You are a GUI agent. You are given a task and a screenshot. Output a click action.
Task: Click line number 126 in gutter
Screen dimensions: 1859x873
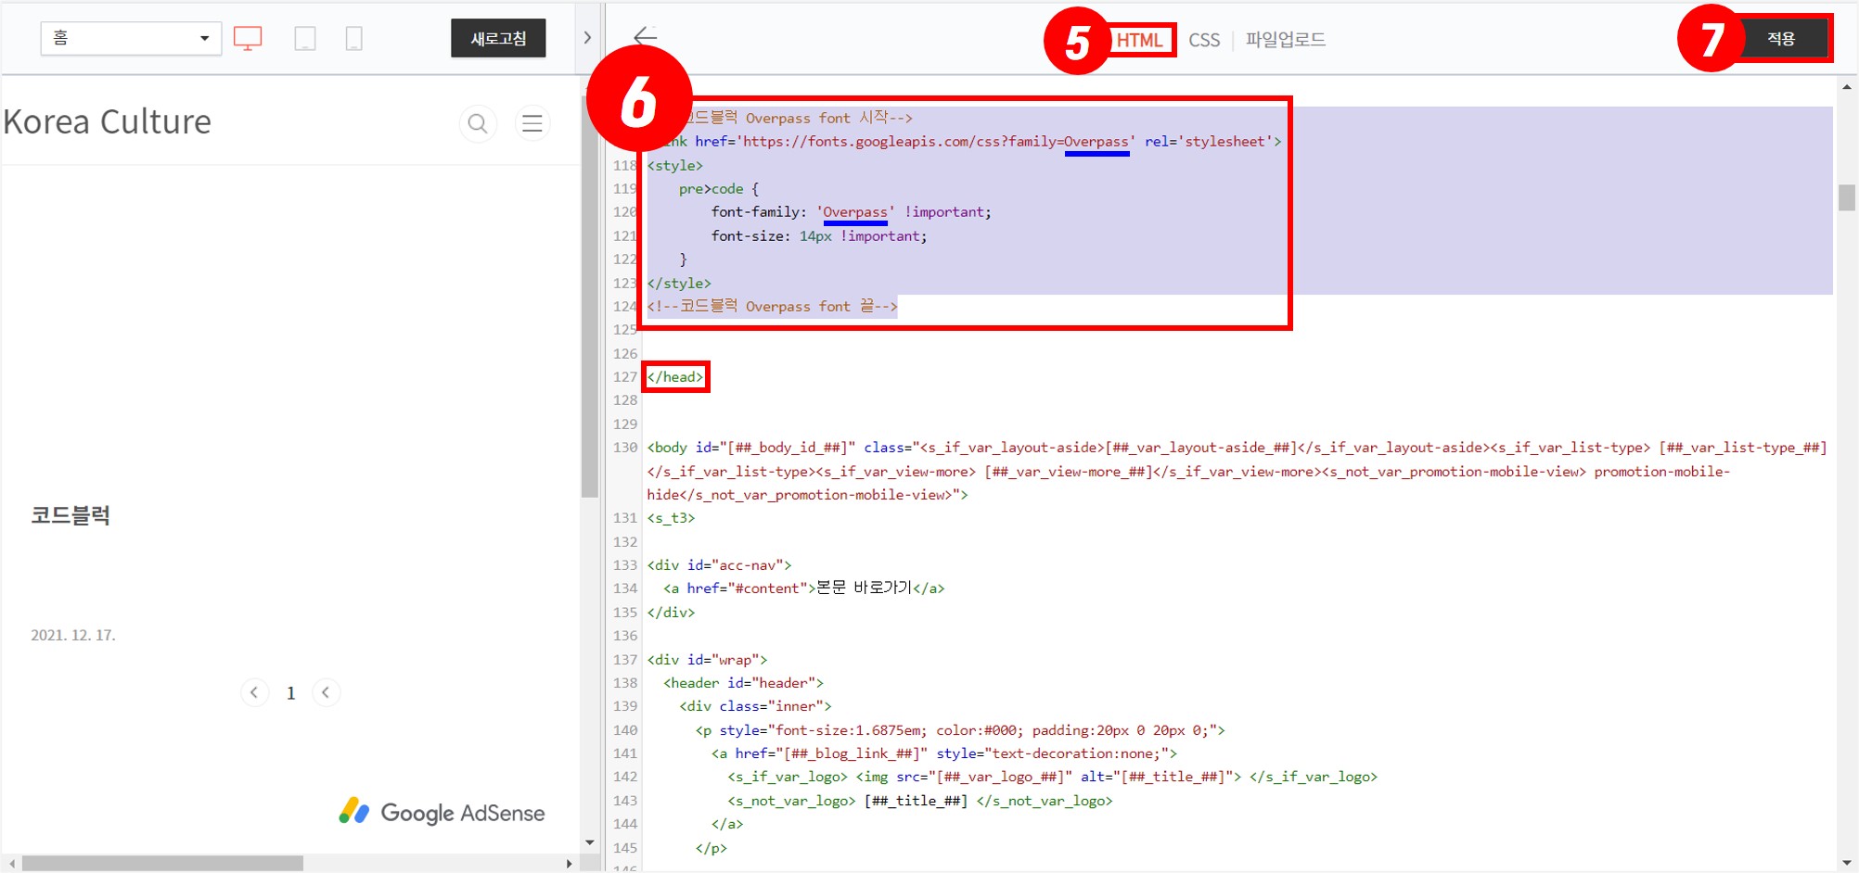click(x=625, y=353)
